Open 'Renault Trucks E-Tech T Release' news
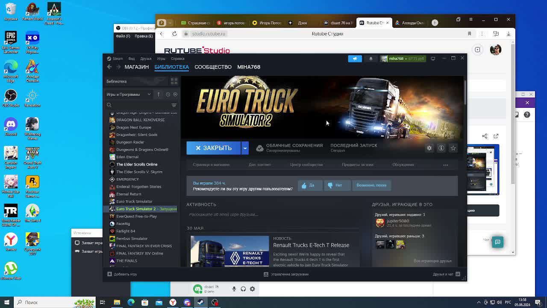Screen dimensions: 547x308 point(311,245)
